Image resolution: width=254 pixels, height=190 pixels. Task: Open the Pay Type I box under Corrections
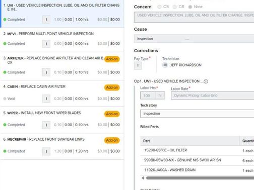click(138, 65)
